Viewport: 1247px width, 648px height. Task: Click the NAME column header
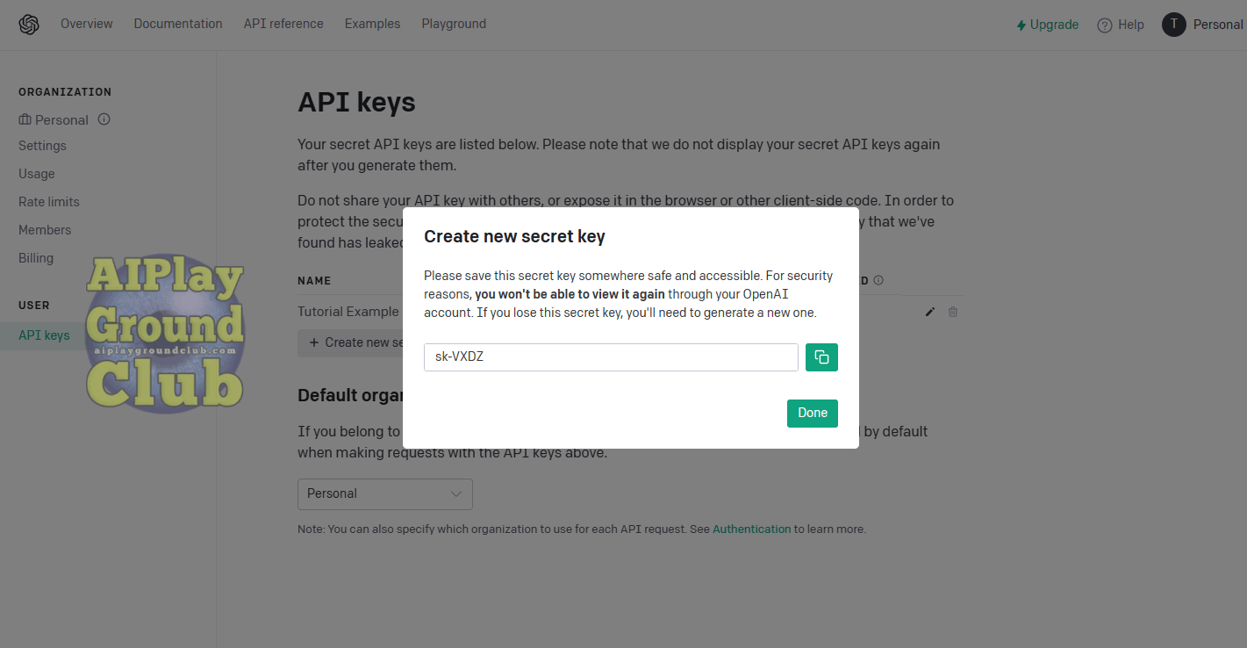coord(314,281)
